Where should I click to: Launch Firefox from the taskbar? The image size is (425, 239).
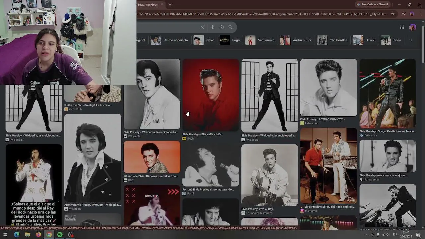[x=38, y=235]
